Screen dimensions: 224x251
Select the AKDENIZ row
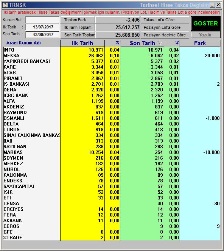pyautogui.click(x=112, y=107)
